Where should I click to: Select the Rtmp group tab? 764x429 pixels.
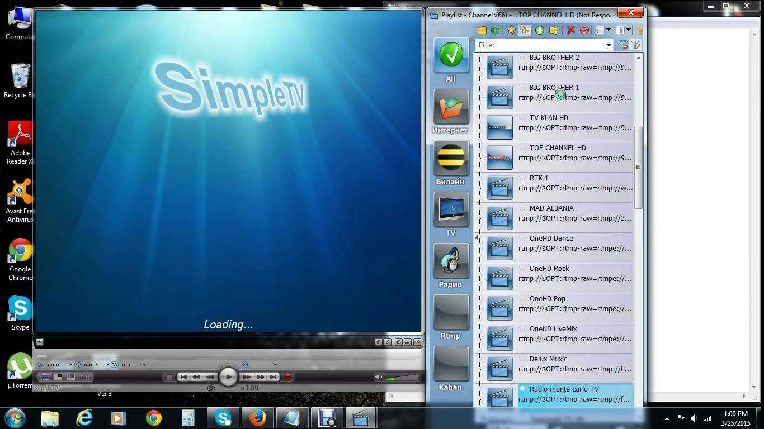pos(451,317)
